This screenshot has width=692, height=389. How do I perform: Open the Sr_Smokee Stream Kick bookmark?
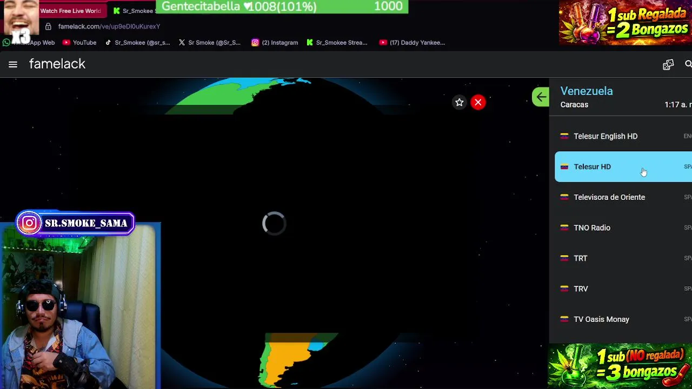coord(337,43)
